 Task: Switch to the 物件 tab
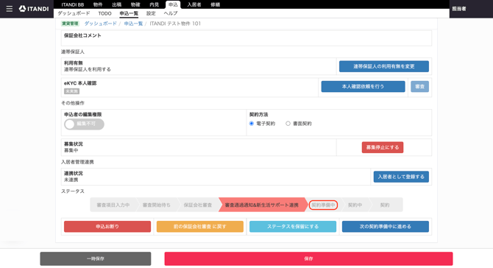tap(98, 4)
